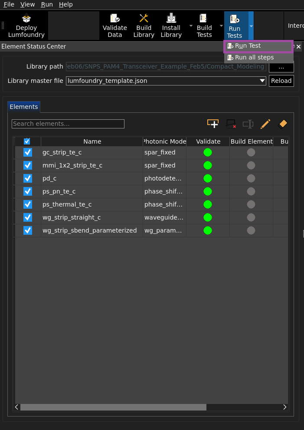This screenshot has height=430, width=304.
Task: Click the eraser clear status icon
Action: tap(283, 124)
